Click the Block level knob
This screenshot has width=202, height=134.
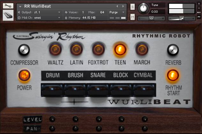121,119
